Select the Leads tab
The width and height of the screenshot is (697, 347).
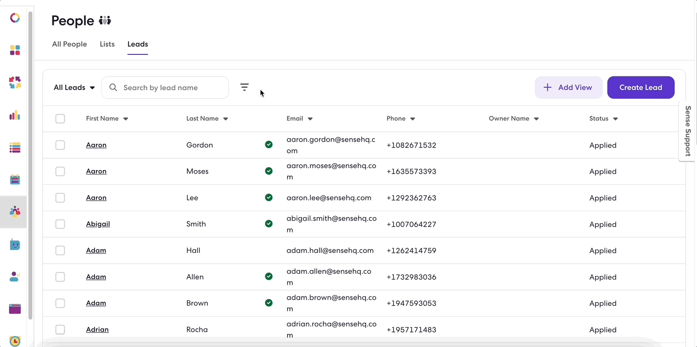[138, 44]
